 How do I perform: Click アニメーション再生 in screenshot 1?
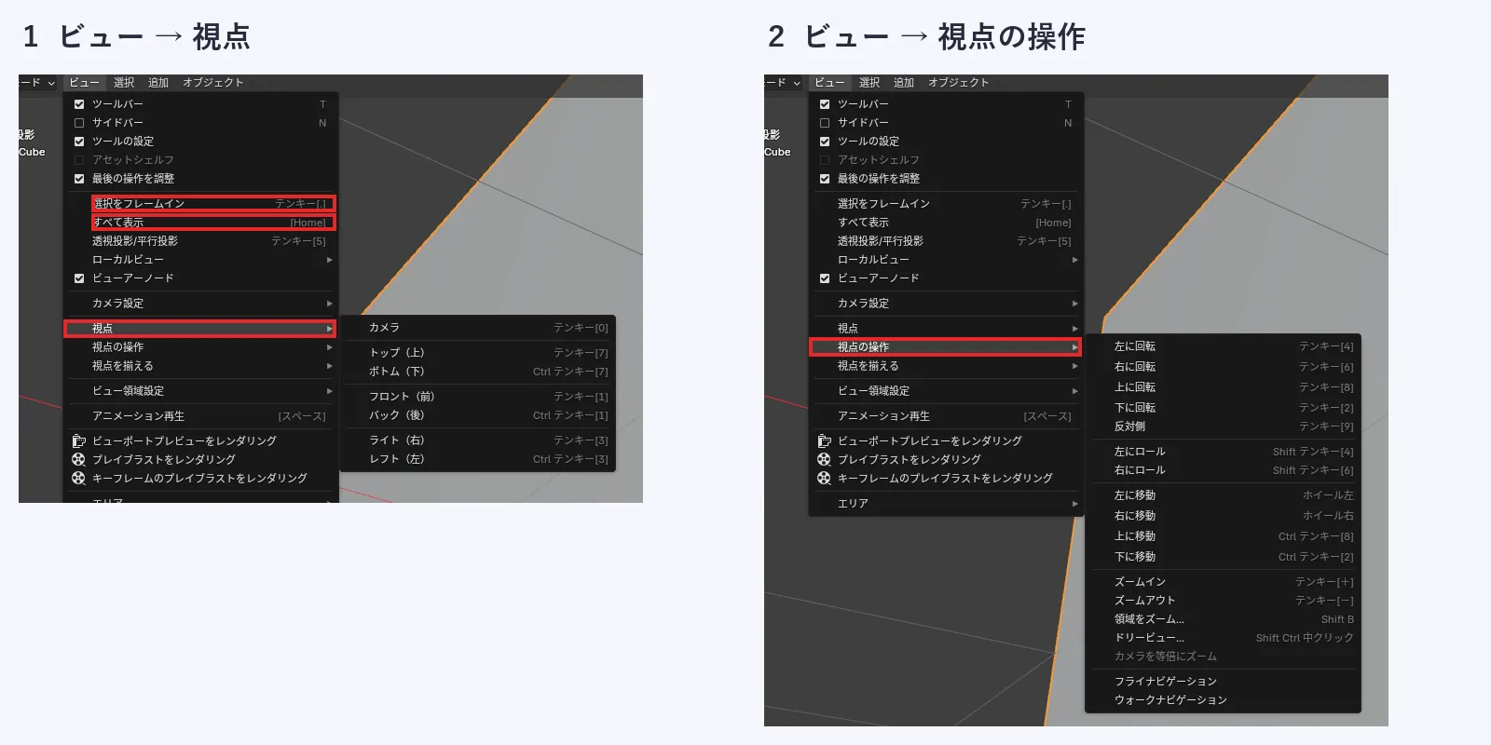(x=200, y=416)
